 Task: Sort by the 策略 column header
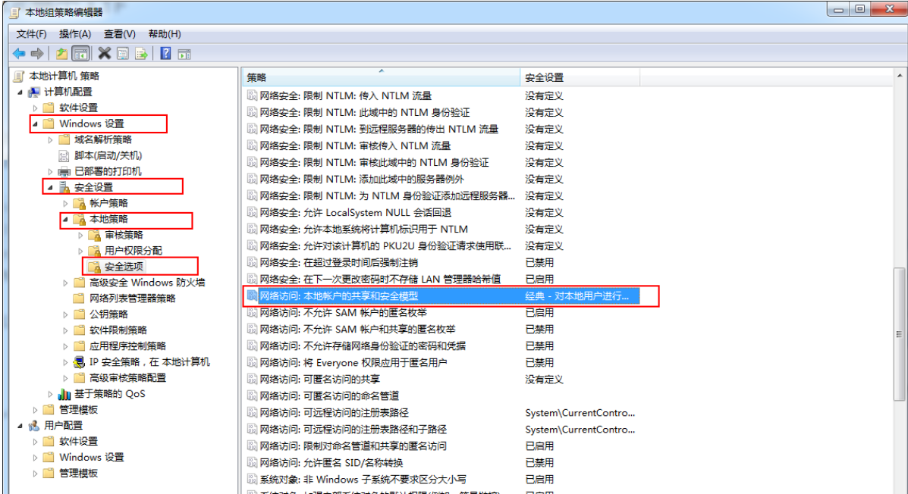point(381,77)
